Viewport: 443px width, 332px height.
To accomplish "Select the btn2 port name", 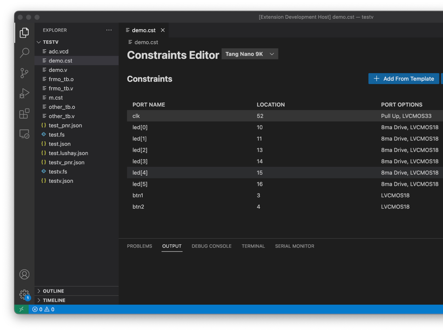I will click(x=138, y=207).
